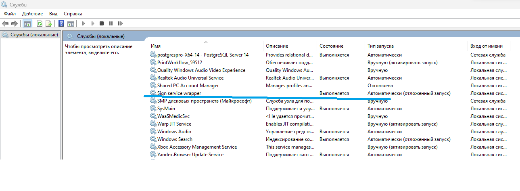Select the Warp JIT Service entry
The height and width of the screenshot is (191, 520).
coord(174,124)
